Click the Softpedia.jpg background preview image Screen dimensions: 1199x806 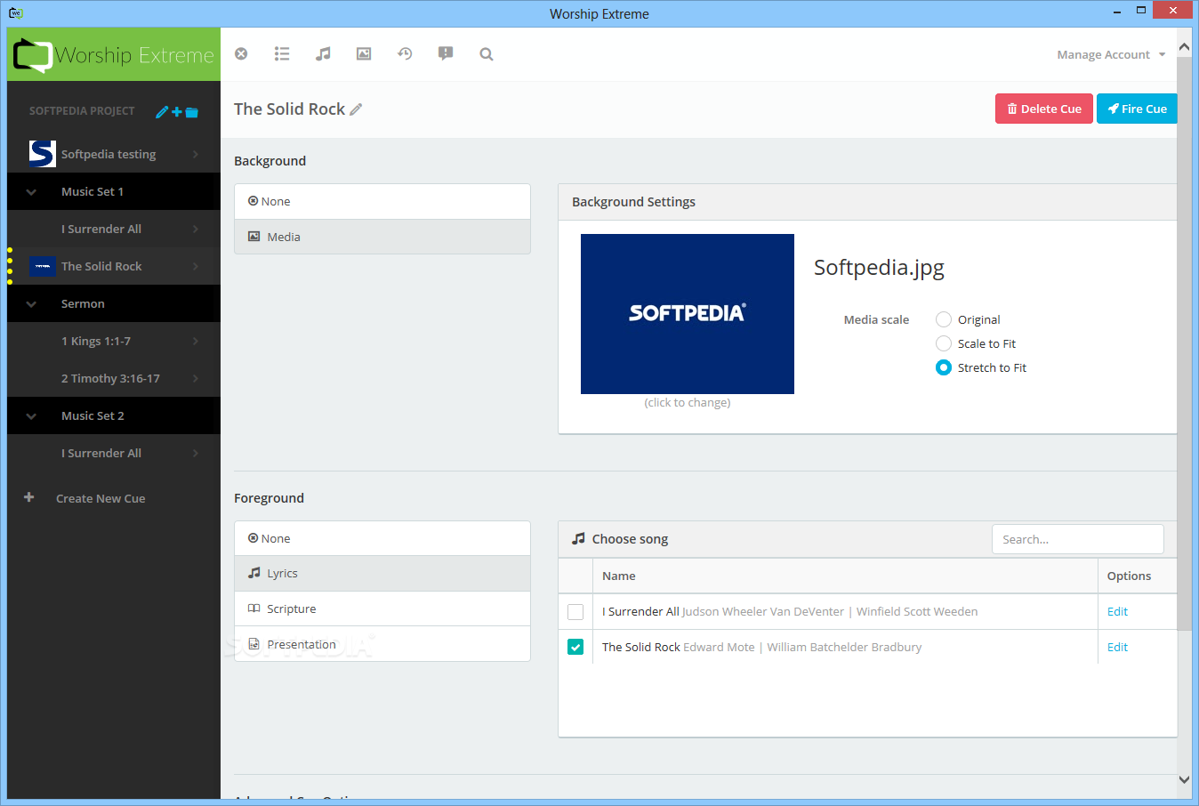(688, 314)
